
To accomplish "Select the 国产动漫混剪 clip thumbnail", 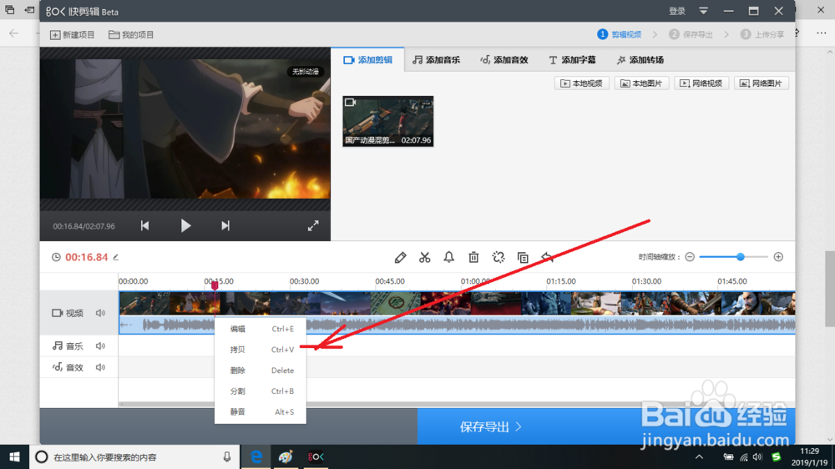I will coord(387,121).
